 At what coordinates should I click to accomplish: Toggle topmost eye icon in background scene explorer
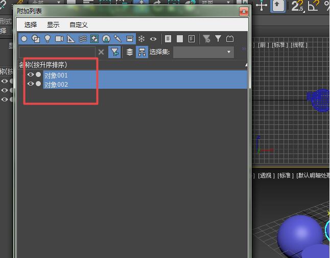(x=5, y=81)
